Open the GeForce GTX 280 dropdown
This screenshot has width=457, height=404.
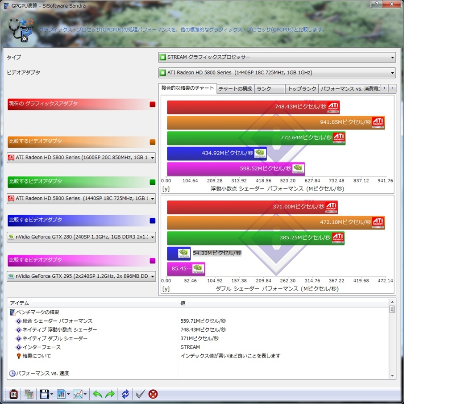pos(81,237)
